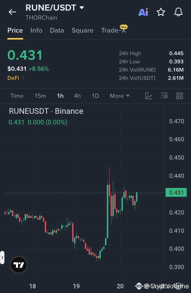
Task: Tap the 0.390 price axis label
Action: click(x=177, y=267)
